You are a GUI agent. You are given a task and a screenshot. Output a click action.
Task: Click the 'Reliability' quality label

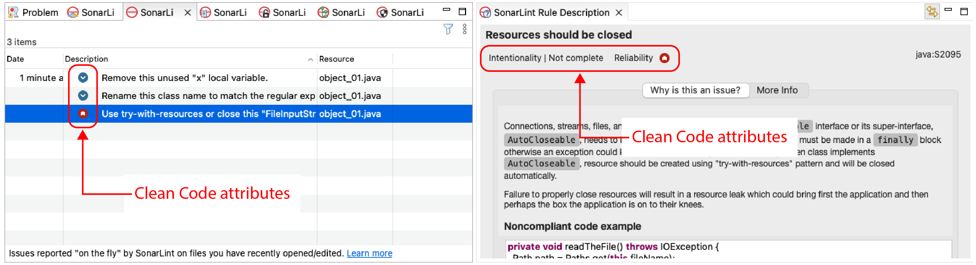coord(634,58)
